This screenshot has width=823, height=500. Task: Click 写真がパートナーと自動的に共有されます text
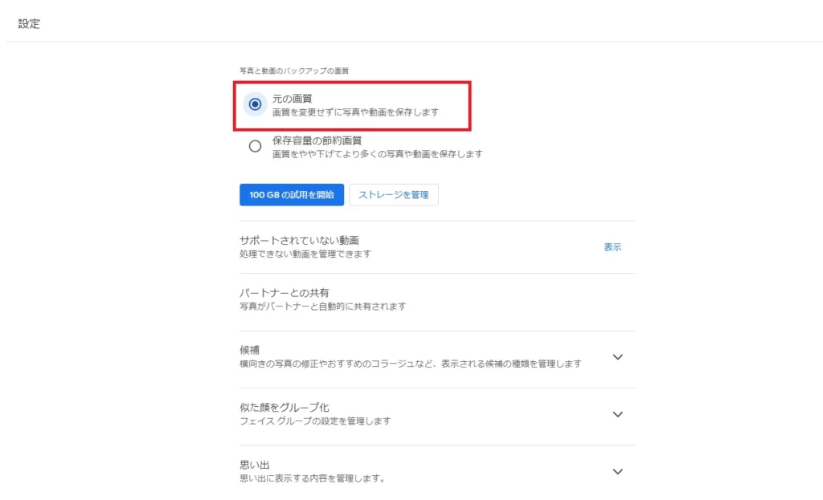click(x=323, y=306)
